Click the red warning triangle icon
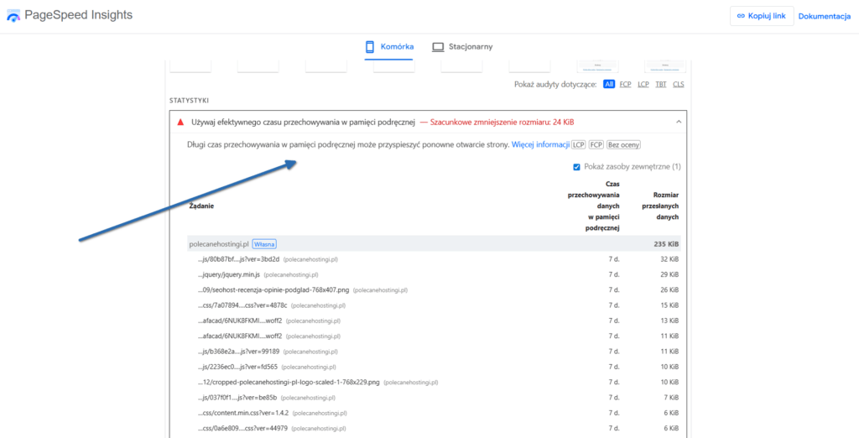 coord(180,122)
